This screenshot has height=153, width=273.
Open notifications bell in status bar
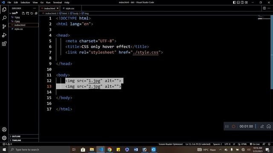coord(269,144)
